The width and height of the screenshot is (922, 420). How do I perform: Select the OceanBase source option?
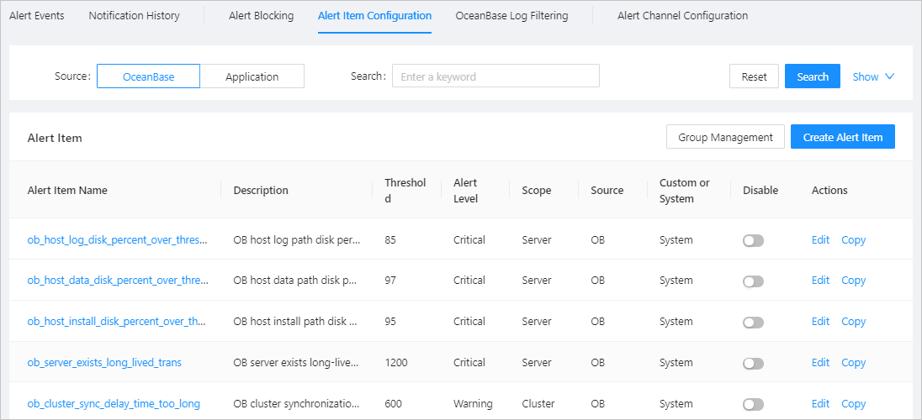pyautogui.click(x=149, y=76)
